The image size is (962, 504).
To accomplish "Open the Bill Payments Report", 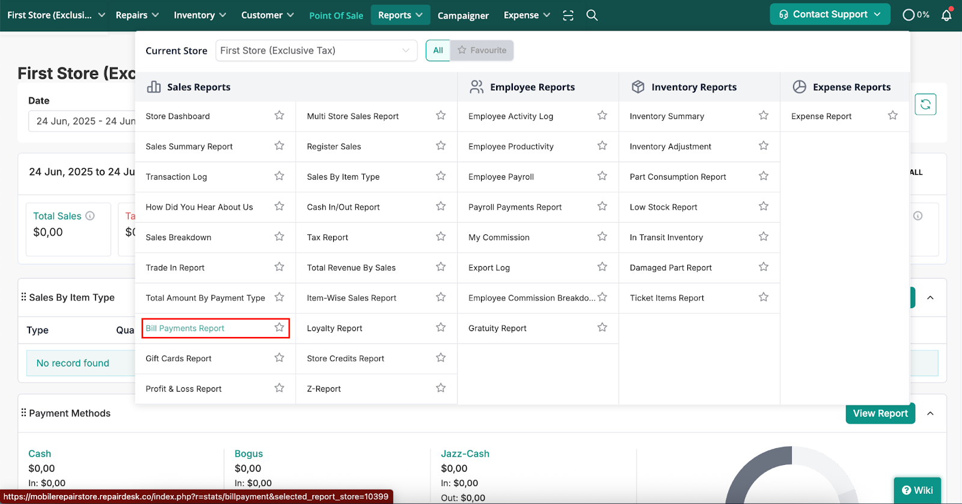I will pyautogui.click(x=185, y=328).
